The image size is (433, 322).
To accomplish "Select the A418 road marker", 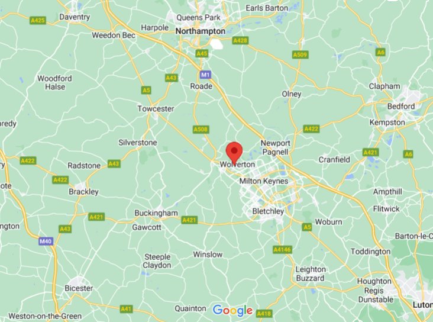I will 264,314.
